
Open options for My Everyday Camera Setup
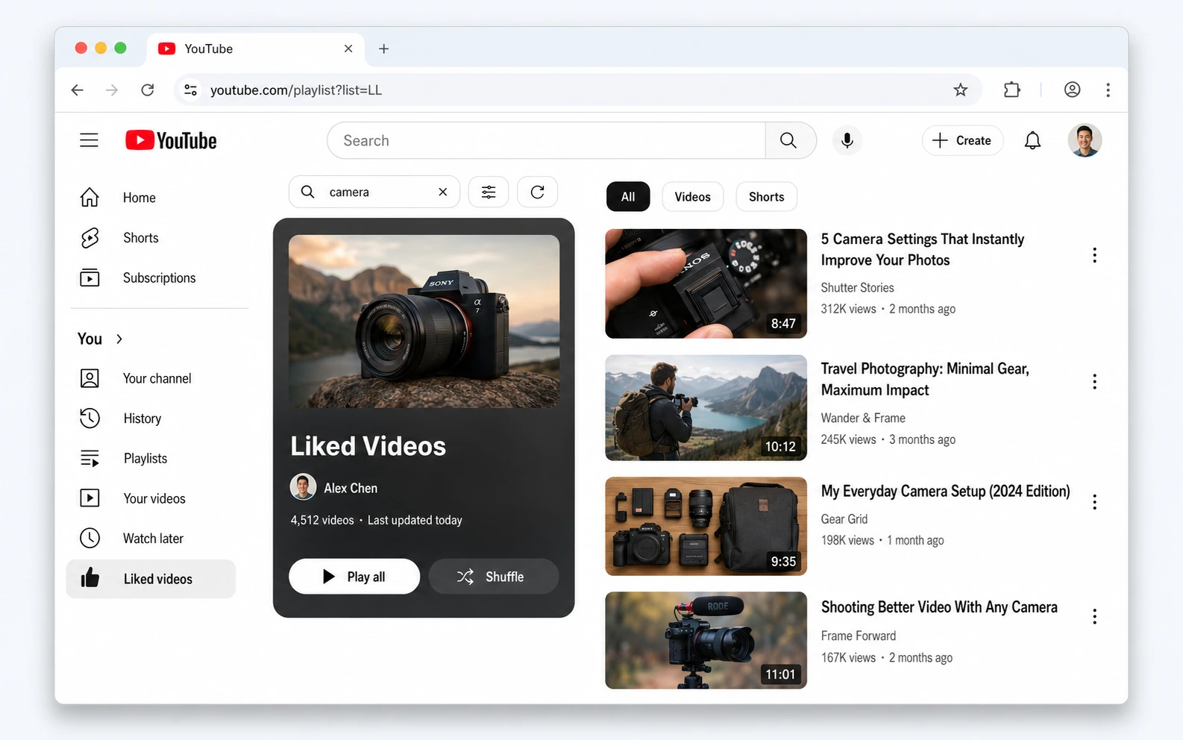tap(1094, 502)
